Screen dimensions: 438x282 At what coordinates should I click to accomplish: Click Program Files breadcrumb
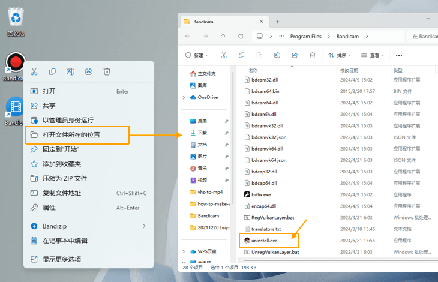coord(305,36)
